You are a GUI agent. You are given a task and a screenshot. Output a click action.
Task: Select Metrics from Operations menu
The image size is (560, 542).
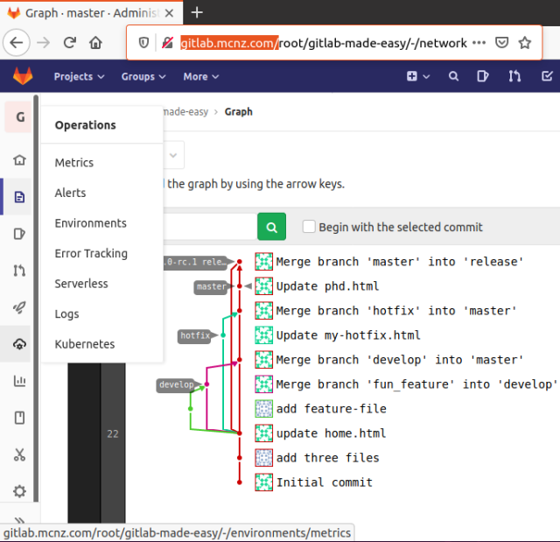tap(74, 163)
